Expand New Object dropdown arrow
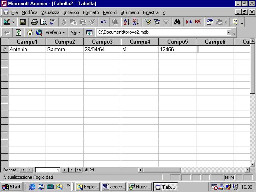This screenshot has height=192, width=256. [x=226, y=22]
